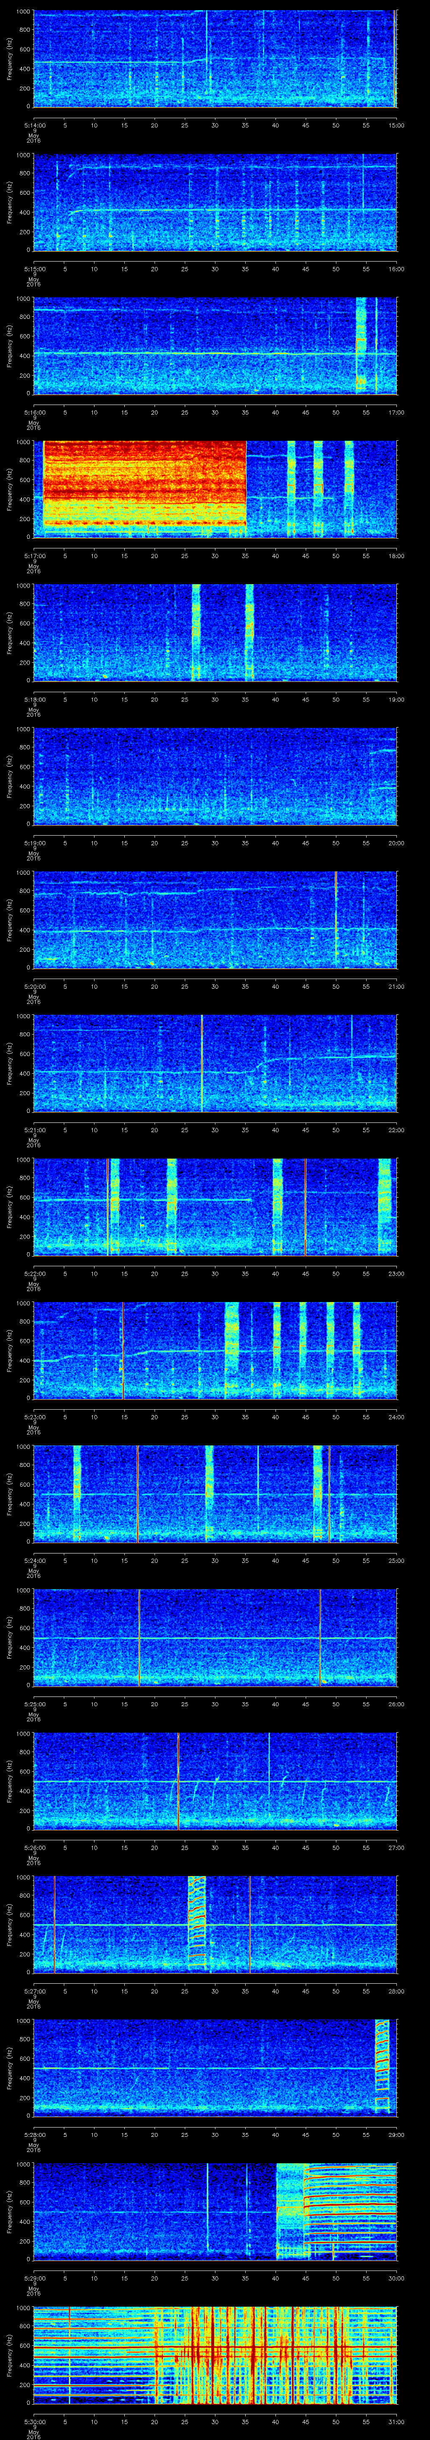Open the spectrogram panel beginning at 5:23:00

[x=215, y=1350]
